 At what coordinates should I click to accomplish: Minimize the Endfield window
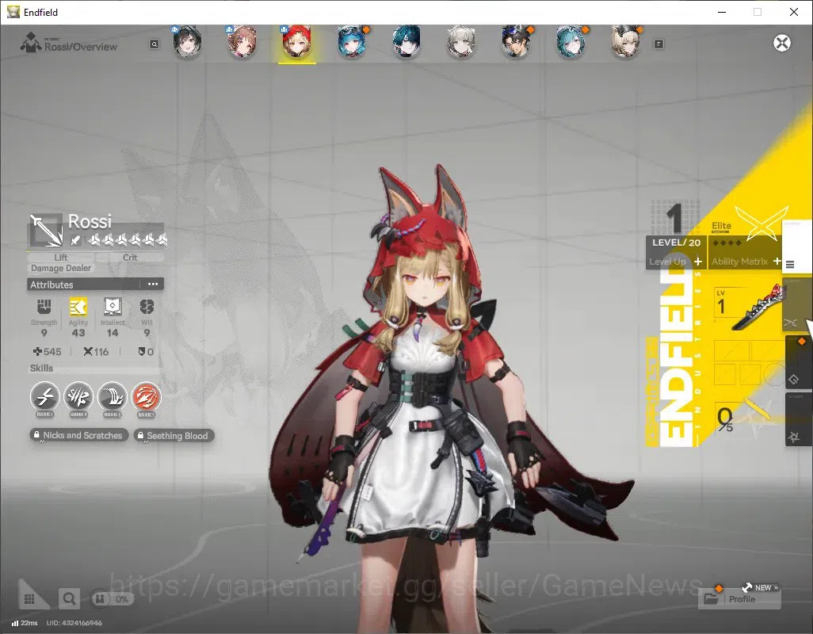(x=722, y=12)
